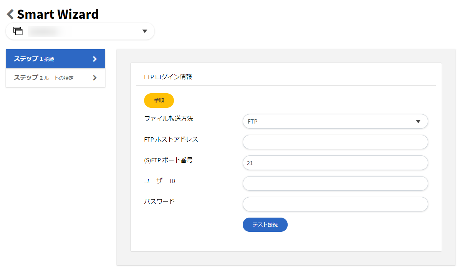Click the back chevron beside Smart Wizard
Screen dimensions: 462x279
click(10, 15)
